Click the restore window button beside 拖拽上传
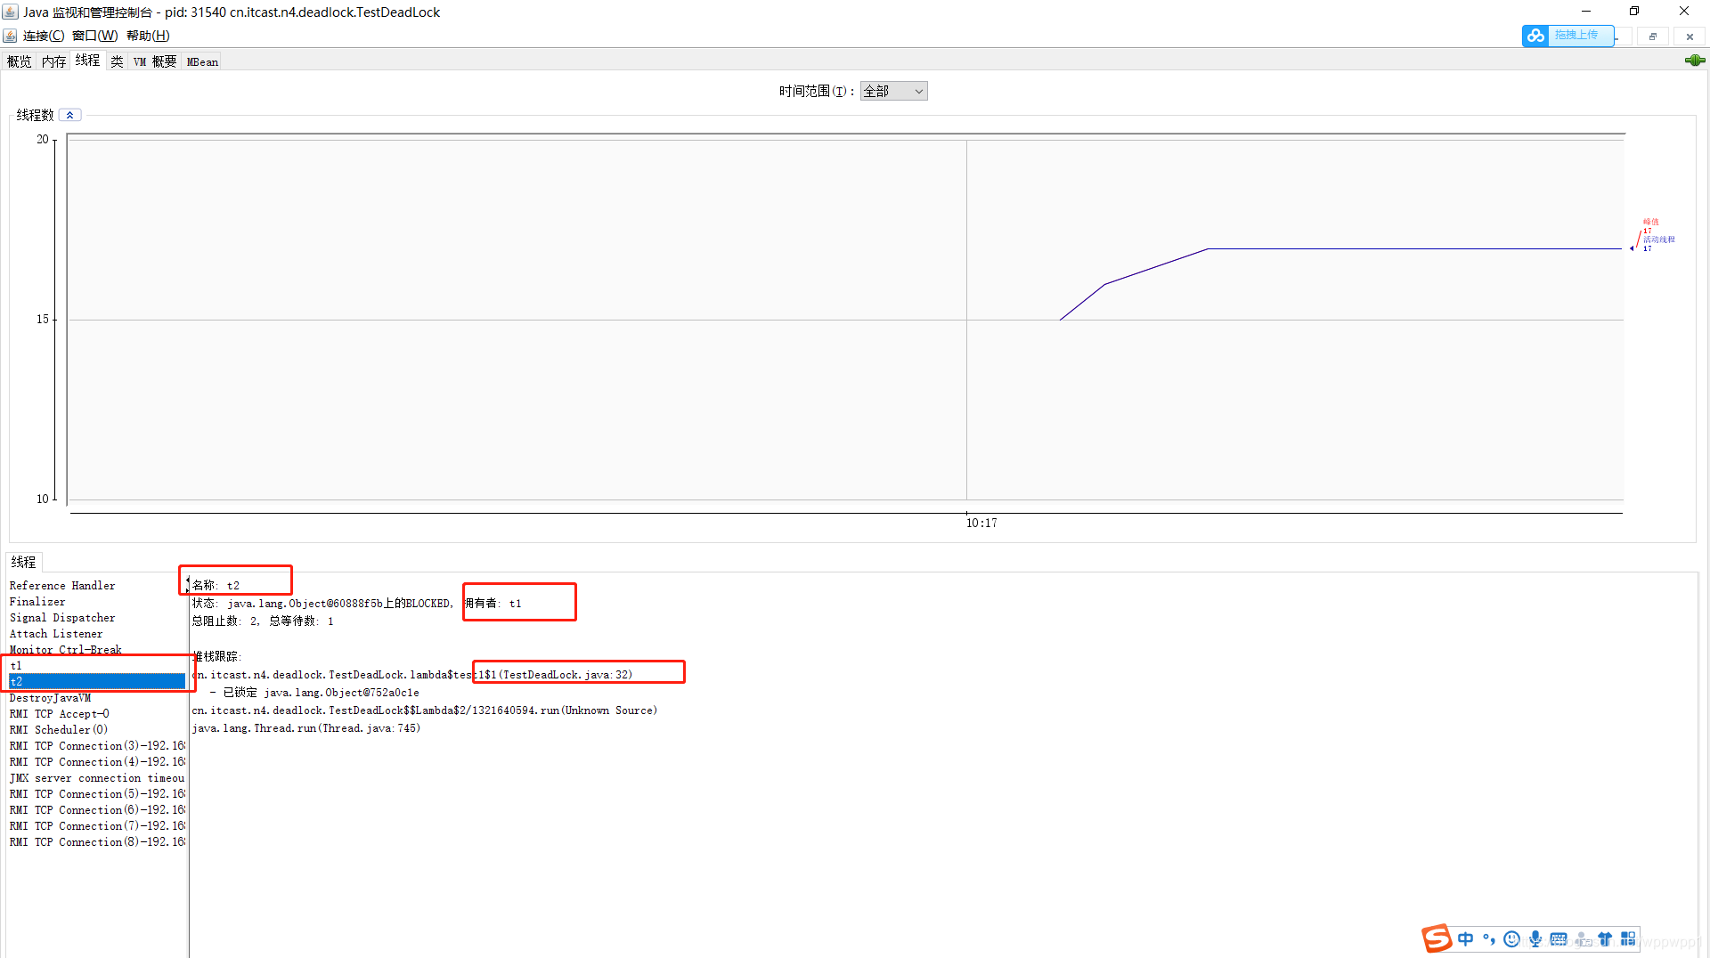 point(1653,36)
